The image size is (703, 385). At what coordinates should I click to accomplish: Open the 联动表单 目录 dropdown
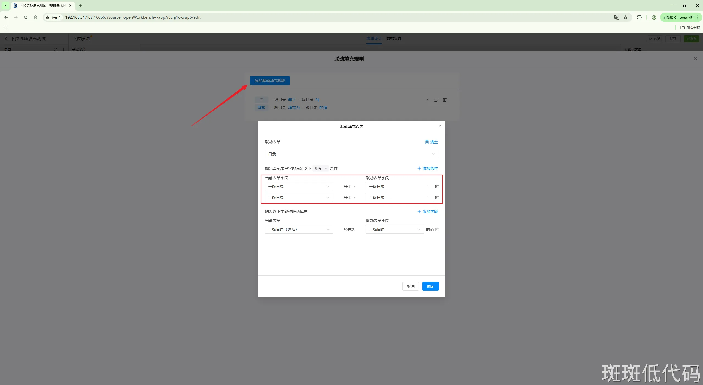pyautogui.click(x=351, y=154)
